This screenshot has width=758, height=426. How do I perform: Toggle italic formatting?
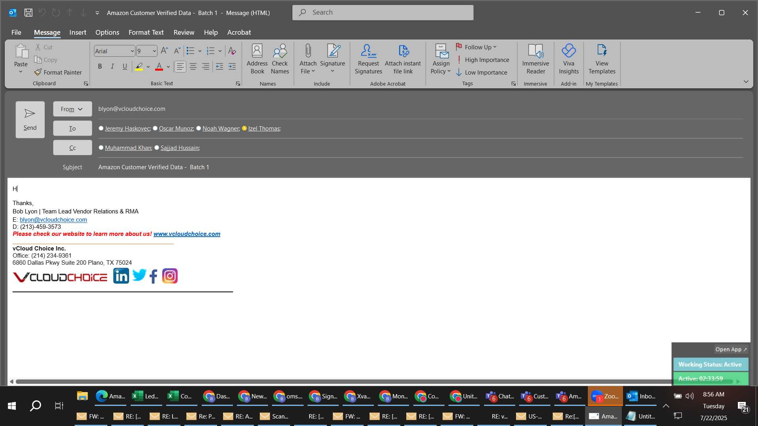pyautogui.click(x=113, y=67)
